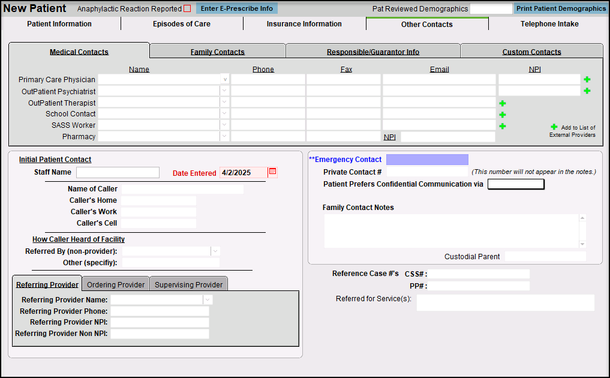Open the Date Entered calendar picker
Image resolution: width=610 pixels, height=378 pixels.
pos(272,172)
